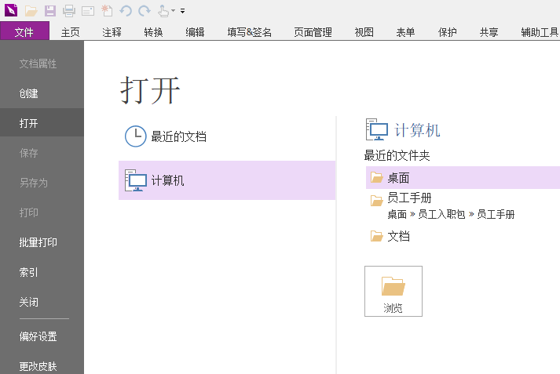
Task: Click the hand touch mode icon
Action: [x=163, y=11]
